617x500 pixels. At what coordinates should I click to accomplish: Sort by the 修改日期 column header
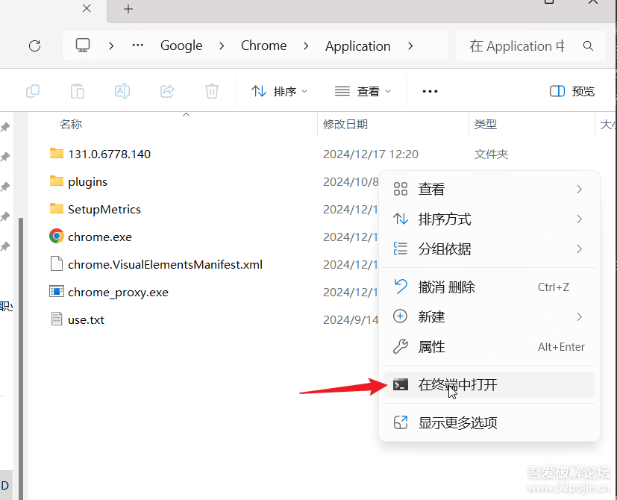click(x=345, y=125)
